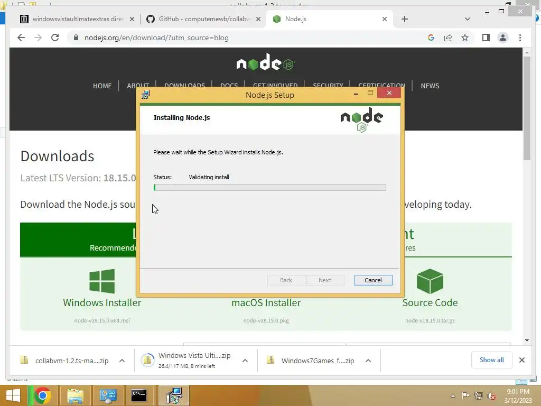
Task: Open the SECURITY nav item
Action: (x=328, y=85)
